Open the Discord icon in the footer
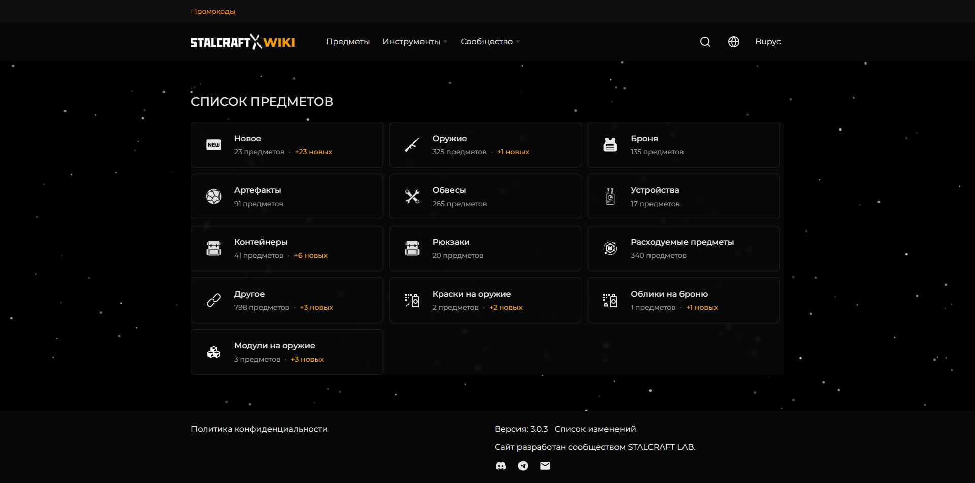975x483 pixels. (x=501, y=466)
